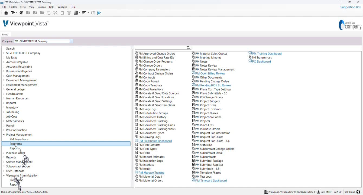The image size is (363, 195).
Task: Click the add folder toolbar icon
Action: click(28, 13)
